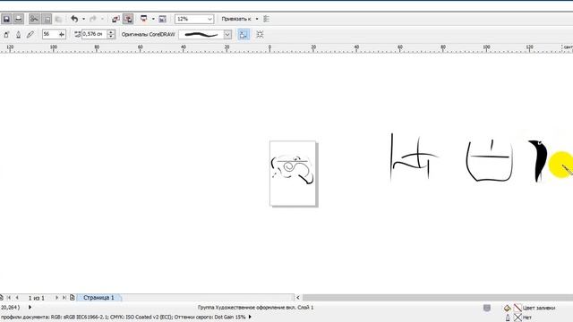This screenshot has width=573, height=322.
Task: Toggle the bounding box icon
Action: (x=260, y=34)
